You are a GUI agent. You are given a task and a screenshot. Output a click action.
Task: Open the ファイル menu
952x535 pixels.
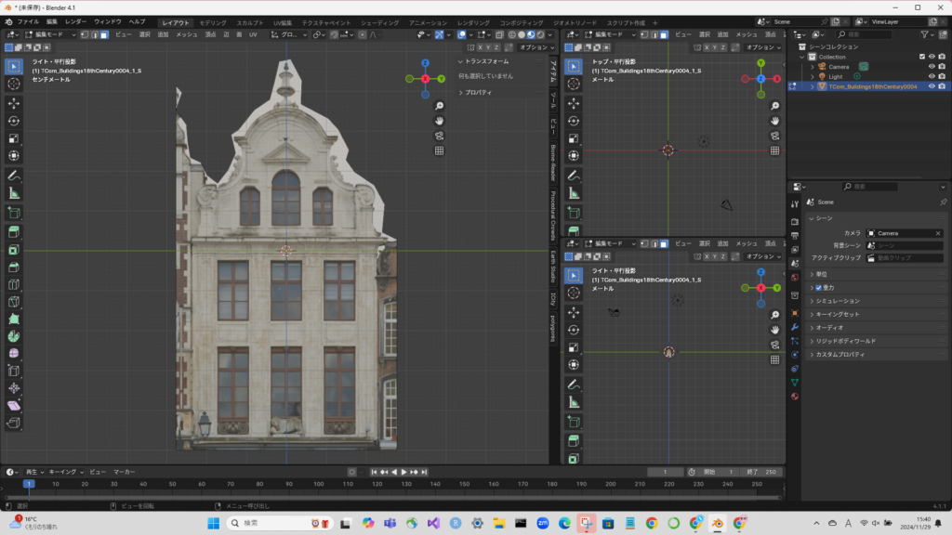pyautogui.click(x=28, y=20)
